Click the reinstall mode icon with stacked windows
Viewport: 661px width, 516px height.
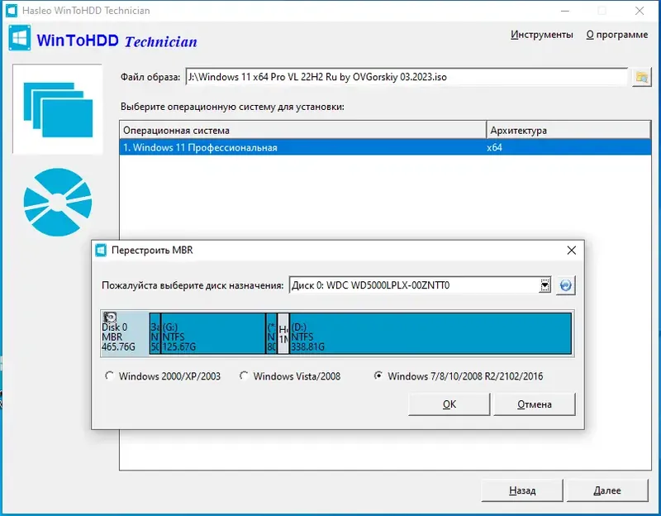coord(58,109)
